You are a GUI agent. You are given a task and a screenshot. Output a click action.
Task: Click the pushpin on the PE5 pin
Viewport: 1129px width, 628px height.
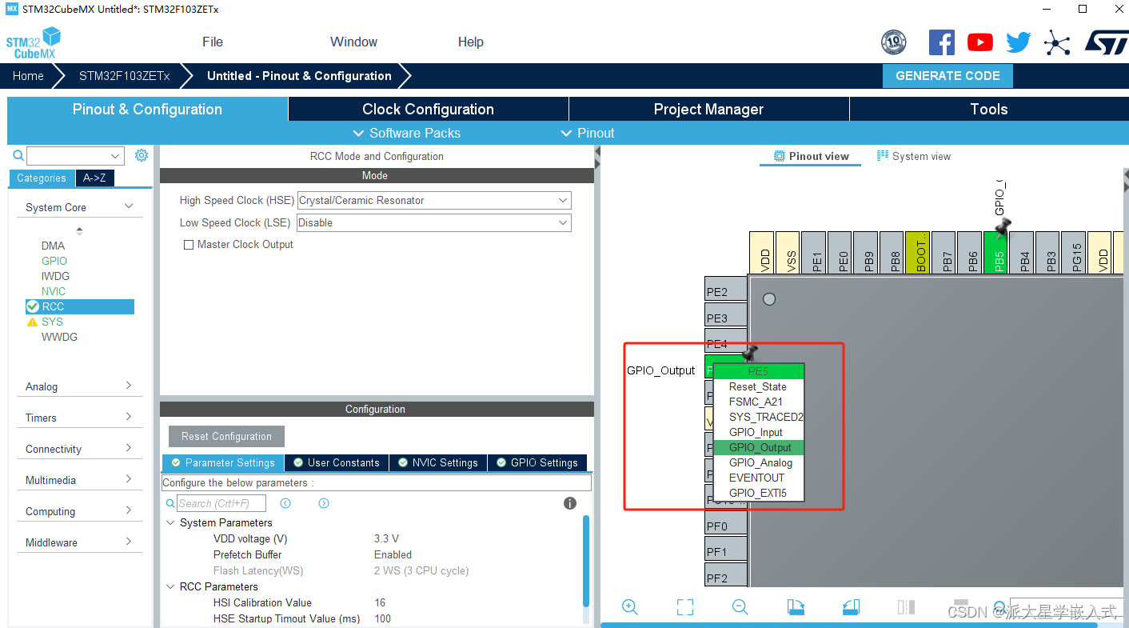pos(748,354)
